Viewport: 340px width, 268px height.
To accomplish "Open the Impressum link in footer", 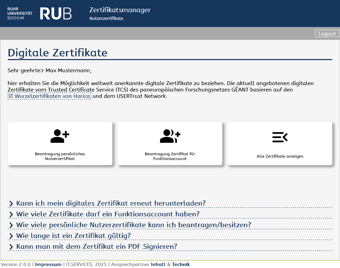I will tap(48, 264).
